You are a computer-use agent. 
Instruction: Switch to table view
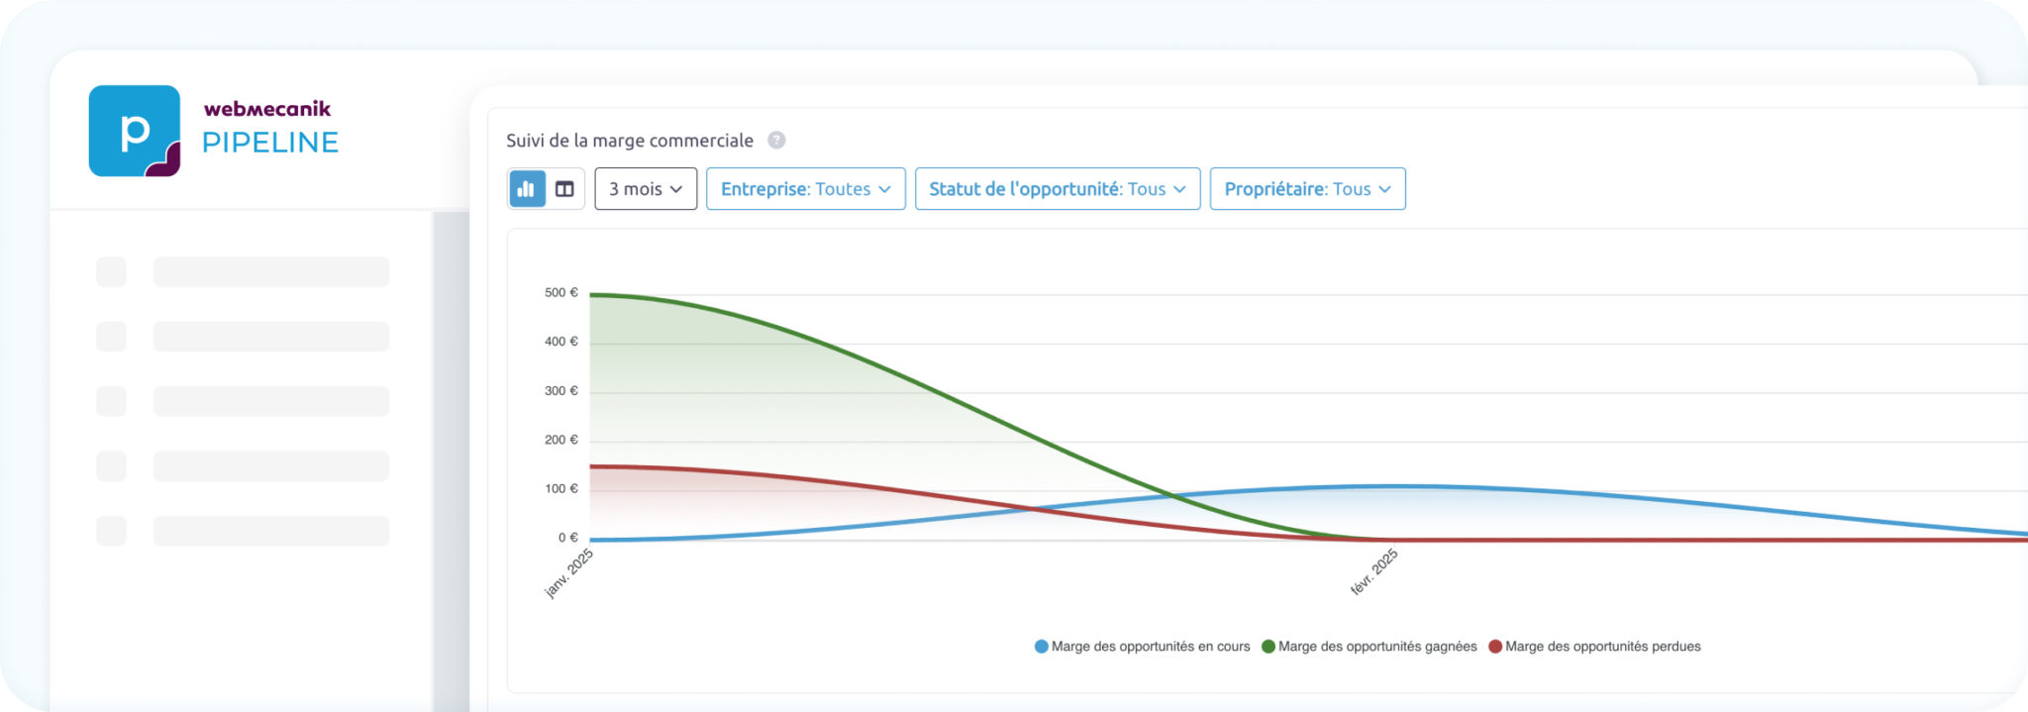click(564, 189)
